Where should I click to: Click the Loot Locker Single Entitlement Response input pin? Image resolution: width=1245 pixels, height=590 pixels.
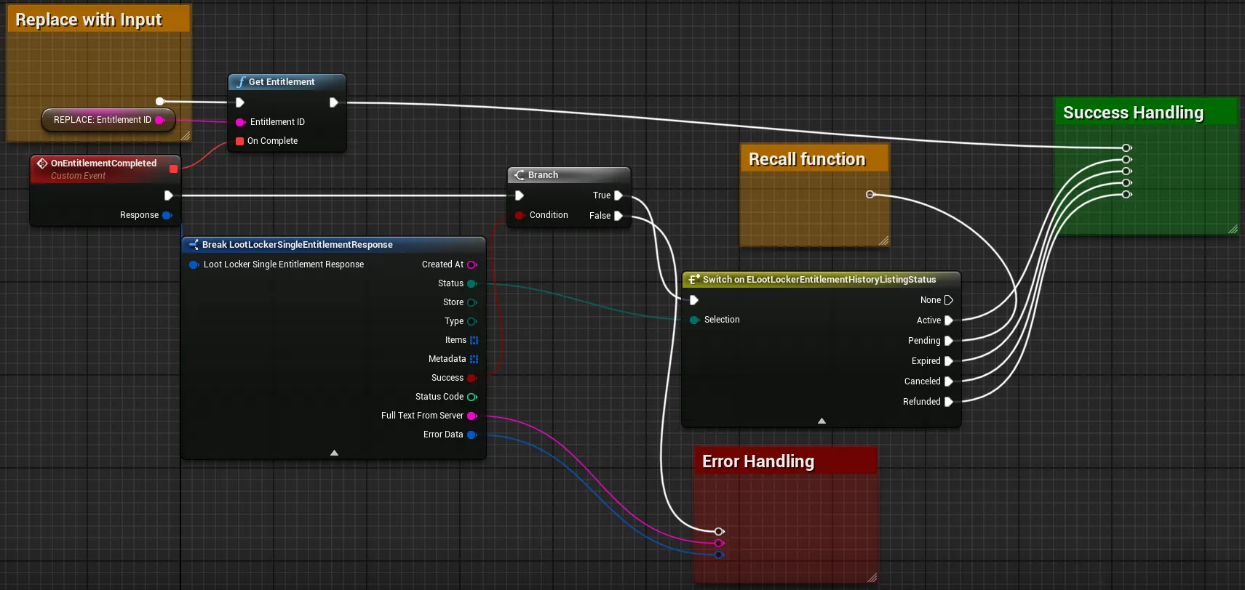(194, 264)
